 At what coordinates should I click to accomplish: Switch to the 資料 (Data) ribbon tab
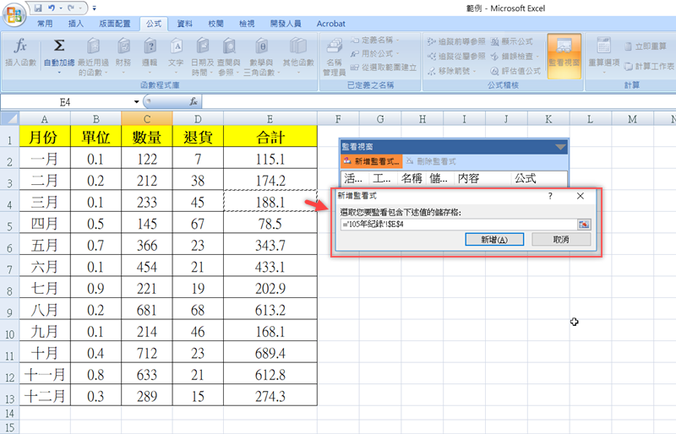[x=184, y=24]
